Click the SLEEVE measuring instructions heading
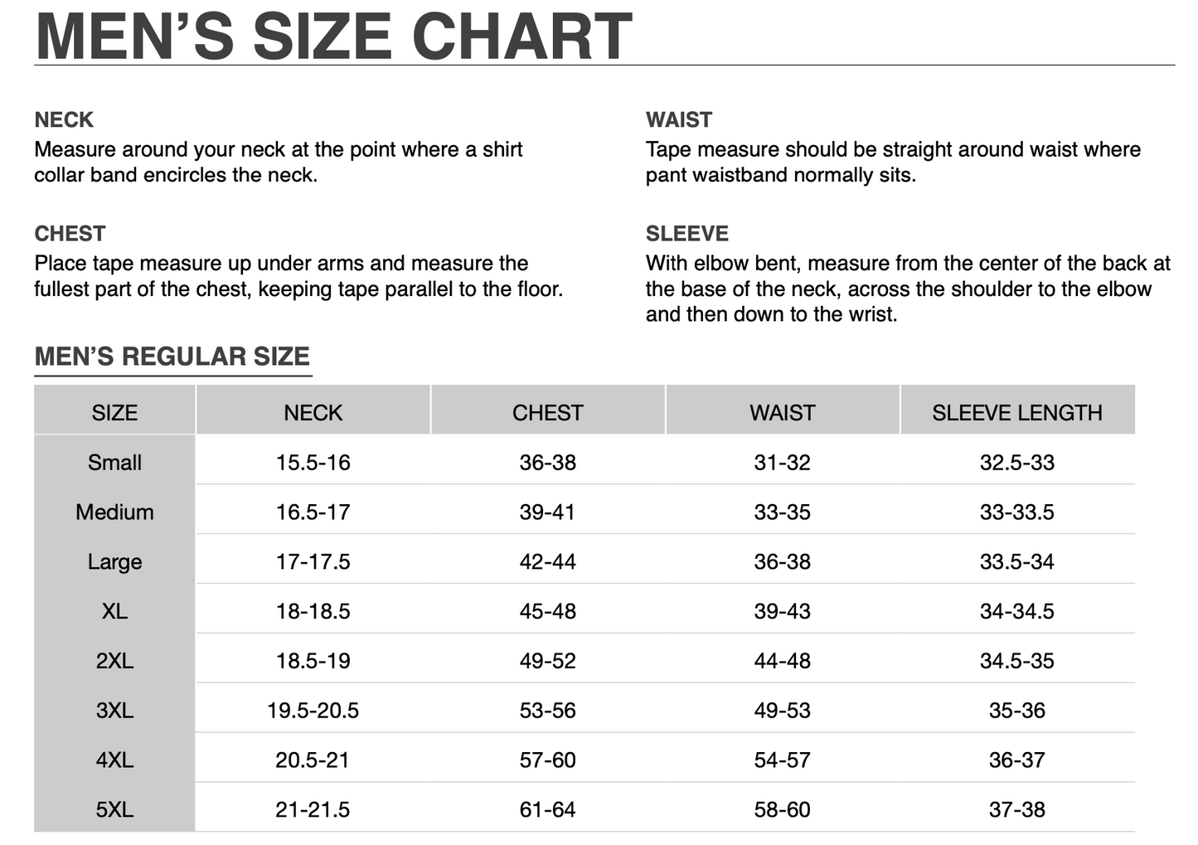Image resolution: width=1198 pixels, height=845 pixels. coord(686,234)
